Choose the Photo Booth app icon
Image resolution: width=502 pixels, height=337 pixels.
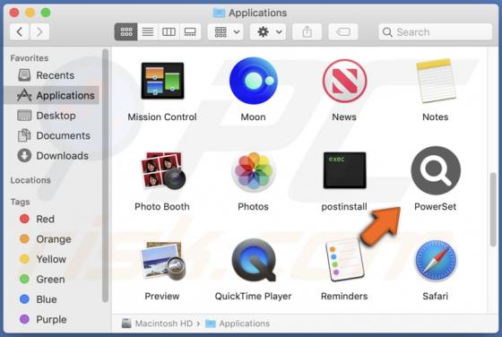coord(162,170)
